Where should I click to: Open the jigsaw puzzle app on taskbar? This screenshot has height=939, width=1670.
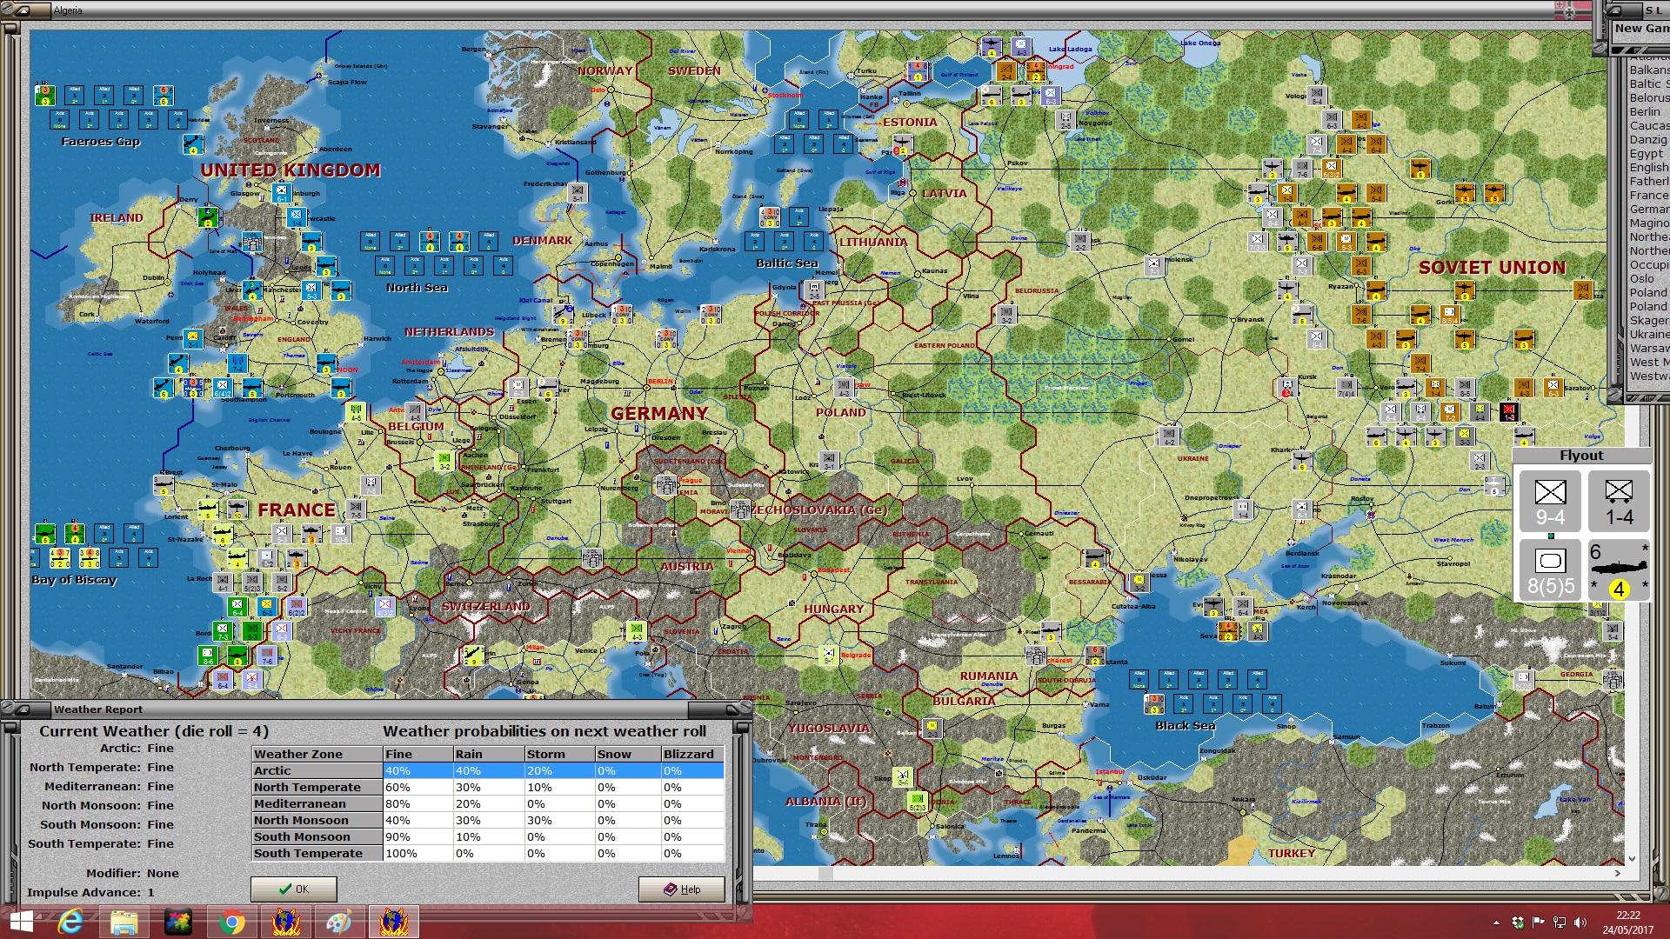[x=178, y=922]
